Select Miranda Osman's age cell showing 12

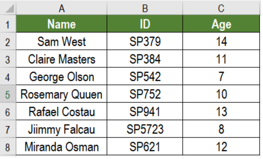(221, 147)
